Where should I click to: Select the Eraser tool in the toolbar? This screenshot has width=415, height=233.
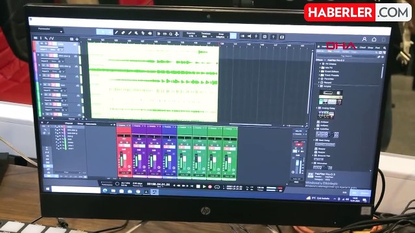(123, 32)
